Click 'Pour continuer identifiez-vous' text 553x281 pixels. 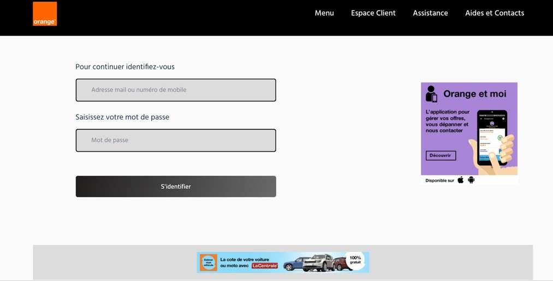(x=125, y=67)
